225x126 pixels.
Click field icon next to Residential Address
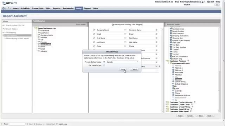coord(173,95)
